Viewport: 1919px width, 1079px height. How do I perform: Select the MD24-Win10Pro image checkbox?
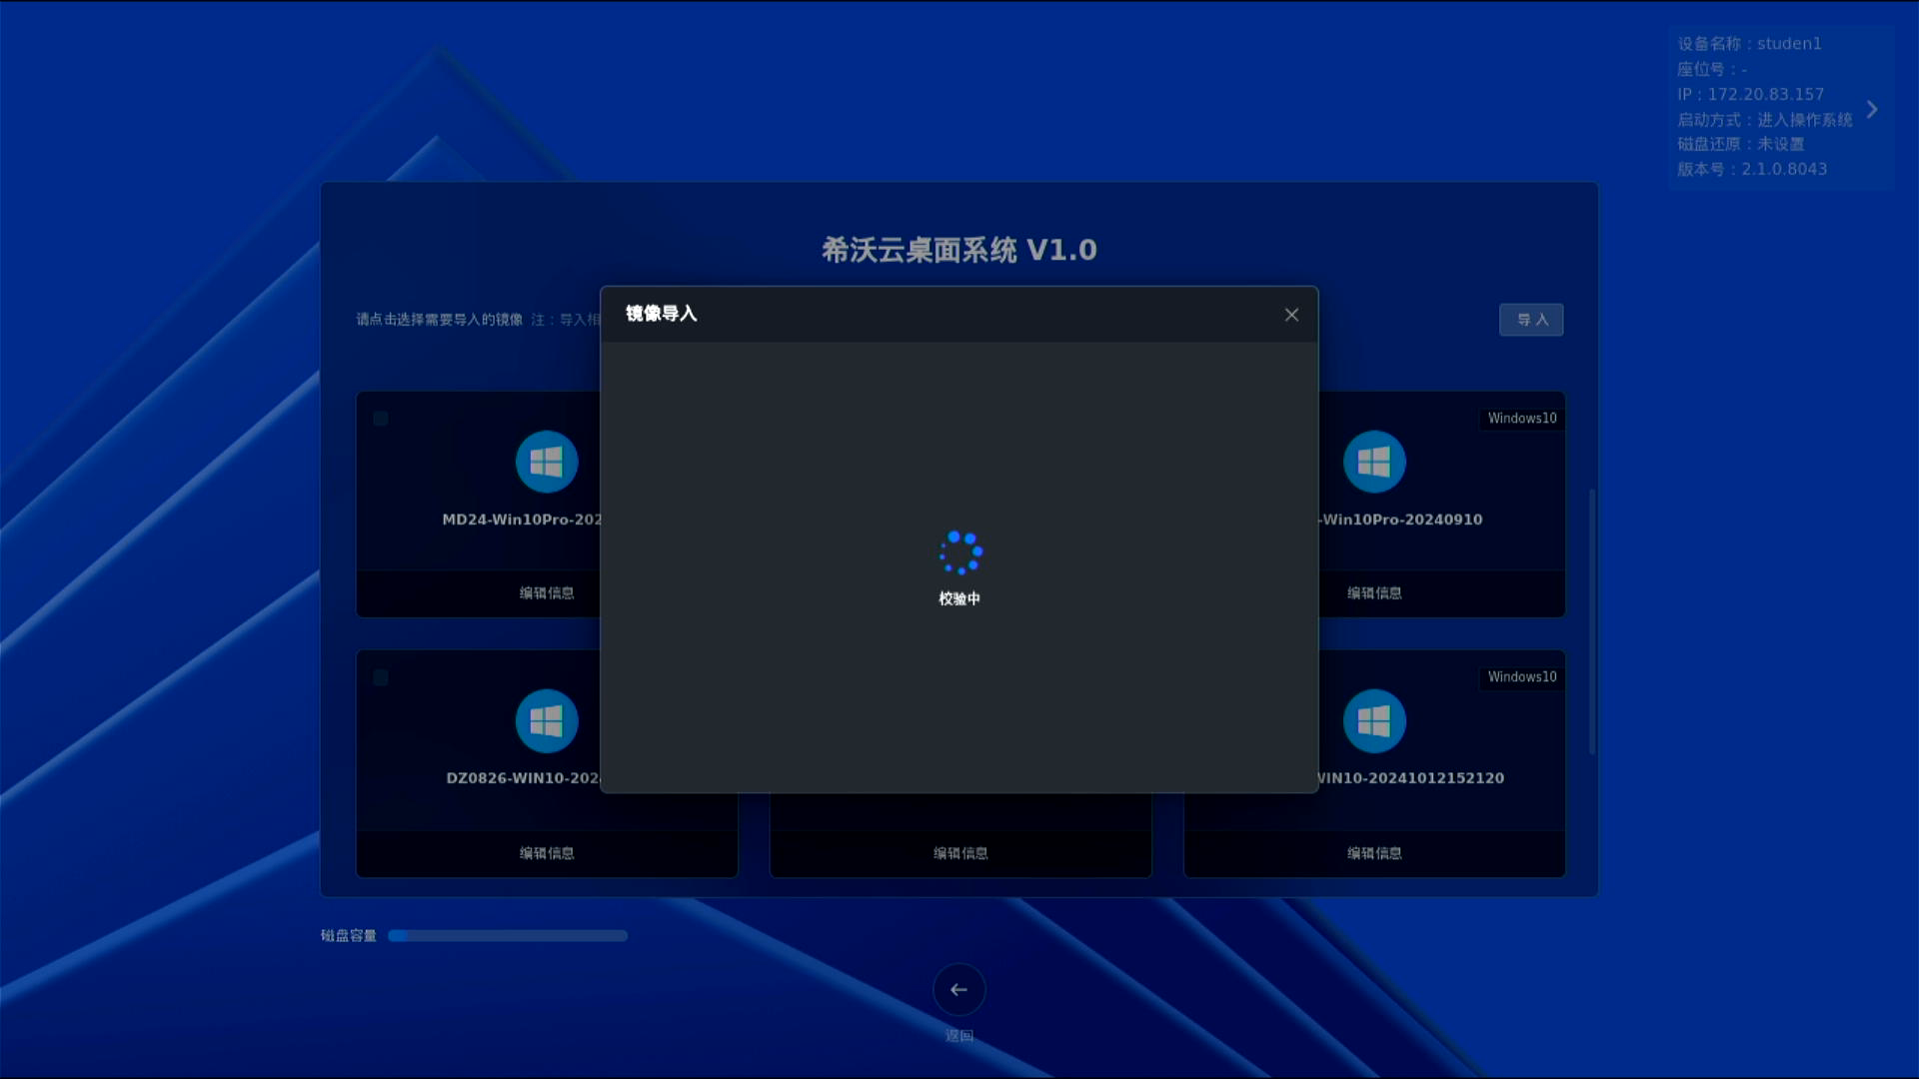(381, 418)
